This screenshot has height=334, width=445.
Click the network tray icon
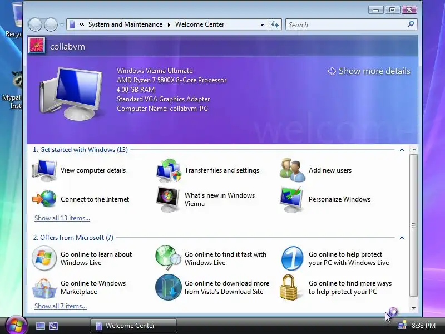point(402,325)
